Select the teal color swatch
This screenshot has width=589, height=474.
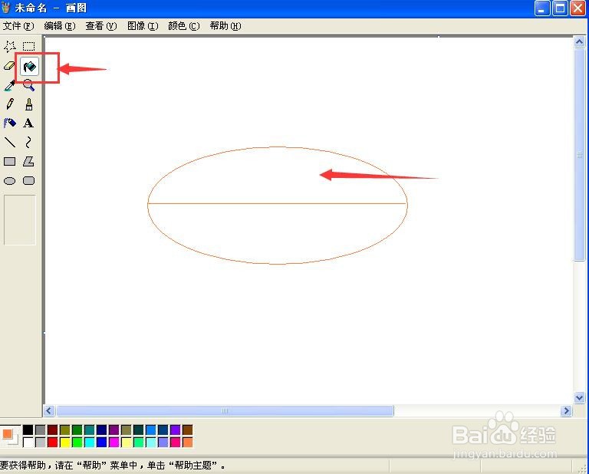click(x=90, y=430)
